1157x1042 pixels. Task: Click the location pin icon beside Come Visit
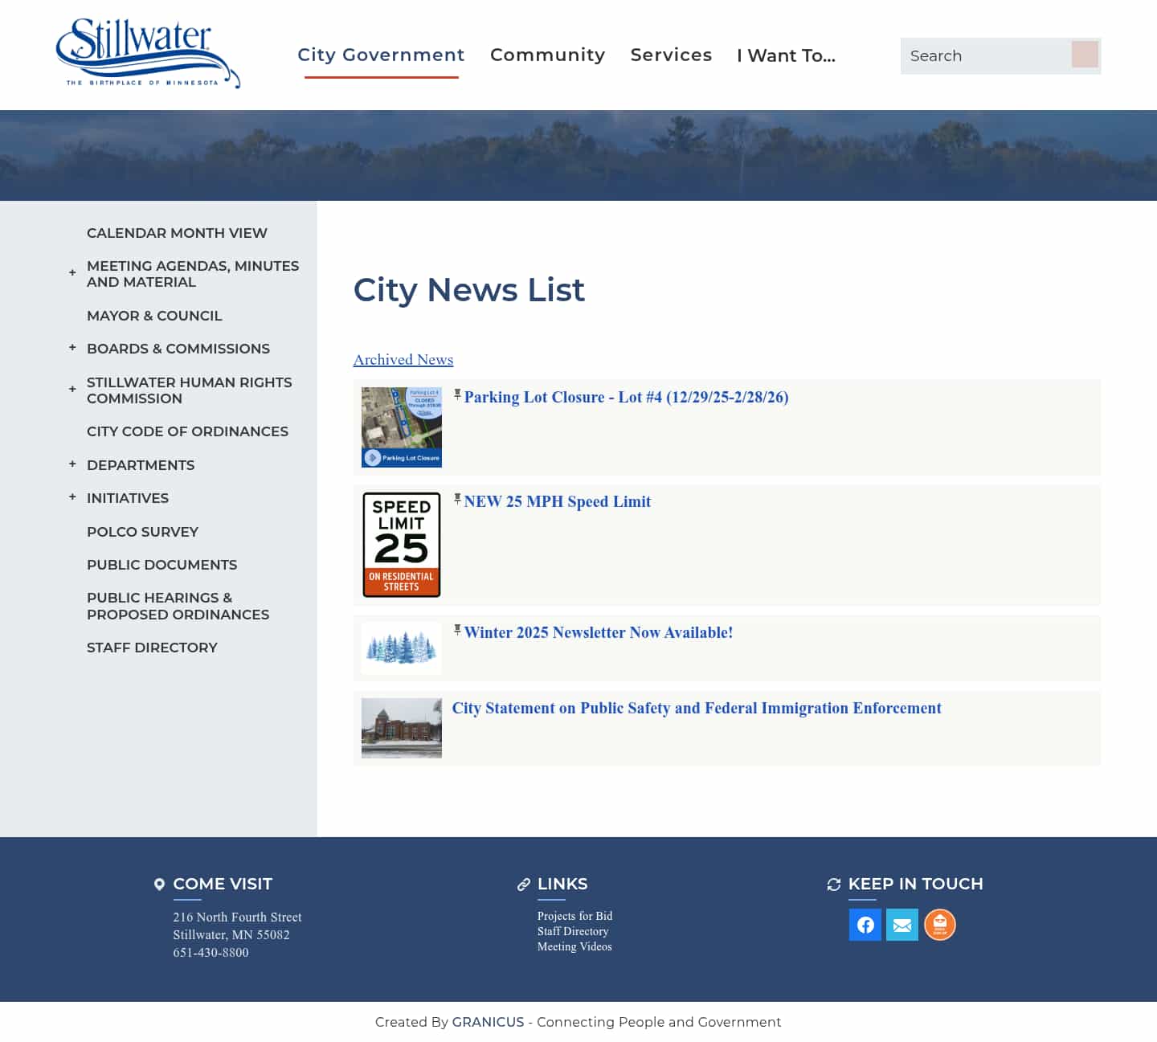[159, 884]
